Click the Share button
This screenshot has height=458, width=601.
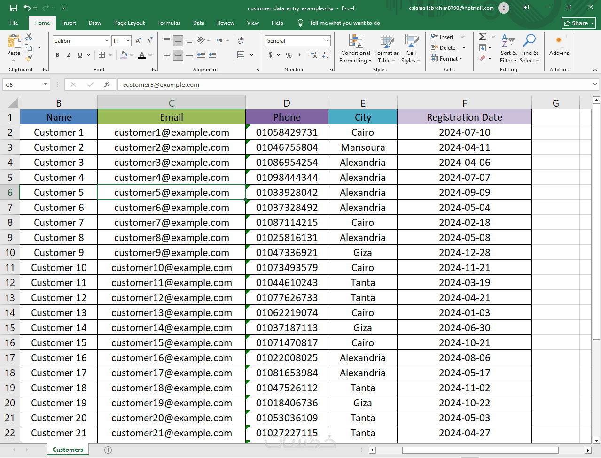579,23
